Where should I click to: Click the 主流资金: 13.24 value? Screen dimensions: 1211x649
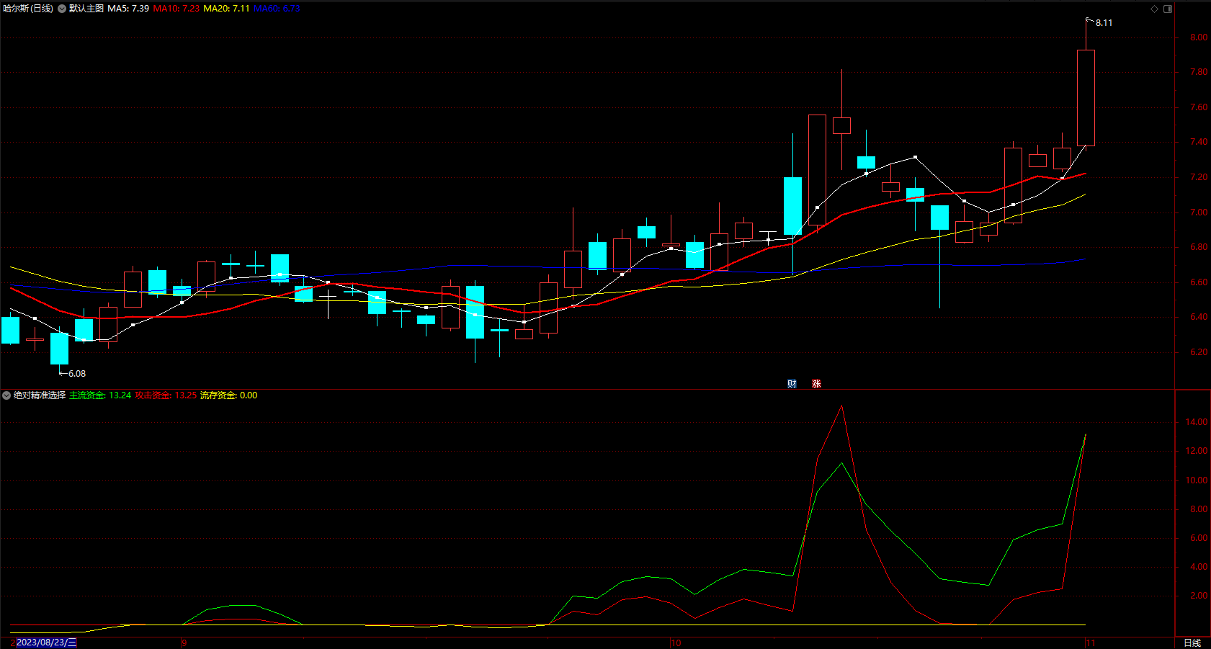pos(100,395)
